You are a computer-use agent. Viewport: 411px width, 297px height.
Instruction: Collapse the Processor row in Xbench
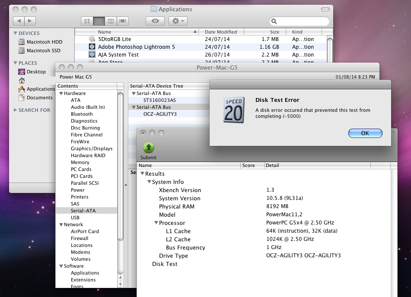point(156,223)
